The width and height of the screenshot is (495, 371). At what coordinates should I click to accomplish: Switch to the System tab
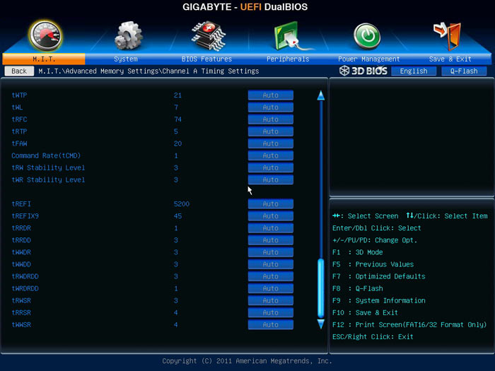[x=126, y=59]
